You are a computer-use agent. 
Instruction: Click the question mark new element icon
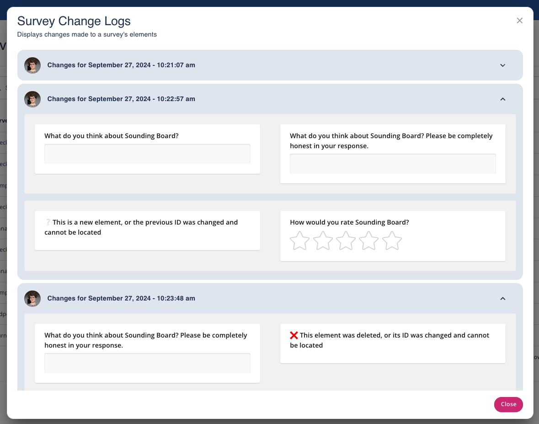tap(48, 222)
